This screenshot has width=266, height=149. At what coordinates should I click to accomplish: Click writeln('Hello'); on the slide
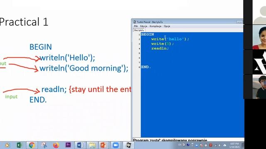pyautogui.click(x=67, y=58)
